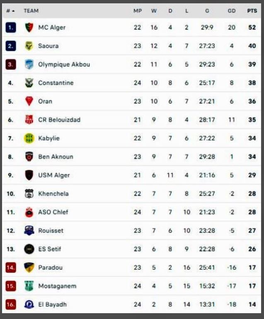This screenshot has height=319, width=264.
Task: Open the ES Setif team page
Action: 50,249
